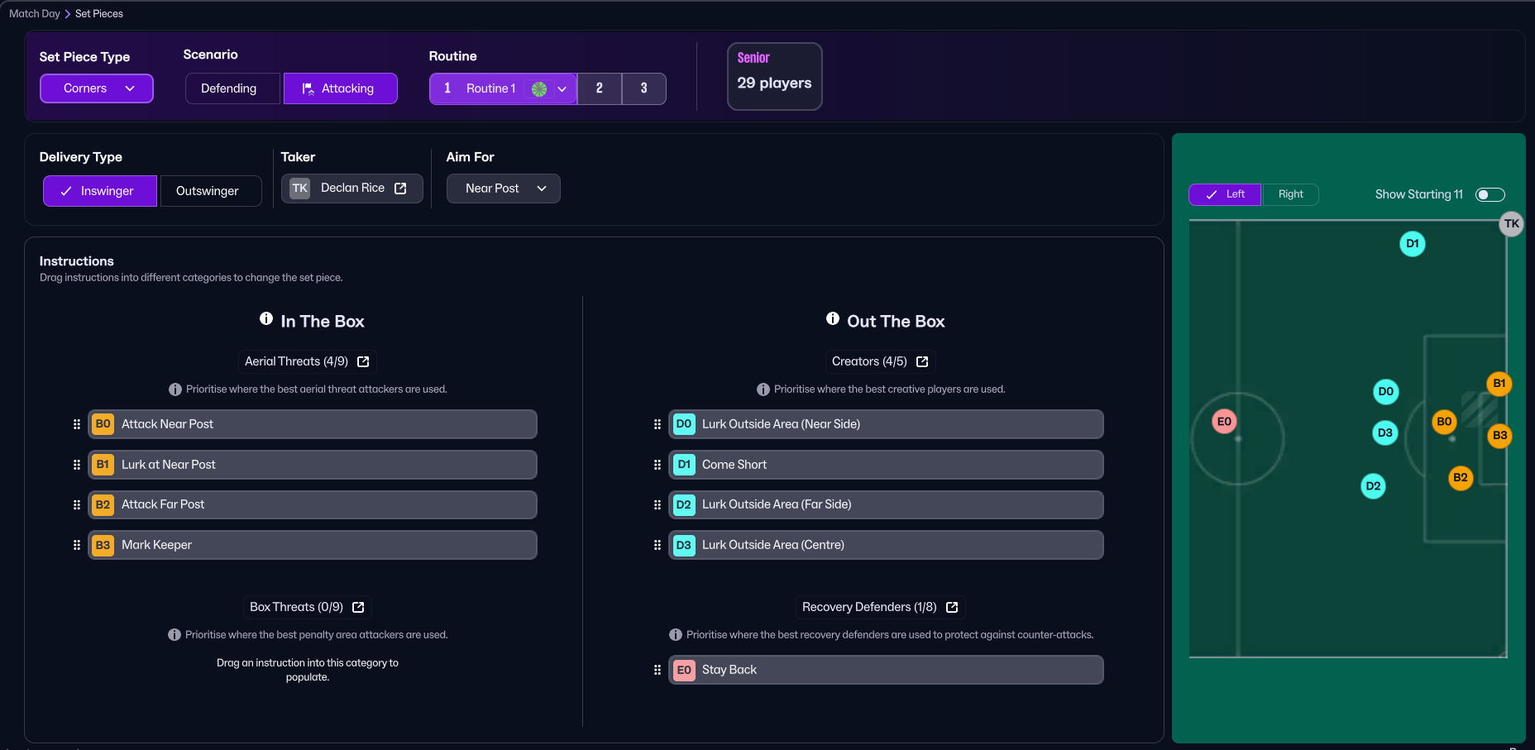The image size is (1535, 750).
Task: Select routine tab 2
Action: pos(600,88)
